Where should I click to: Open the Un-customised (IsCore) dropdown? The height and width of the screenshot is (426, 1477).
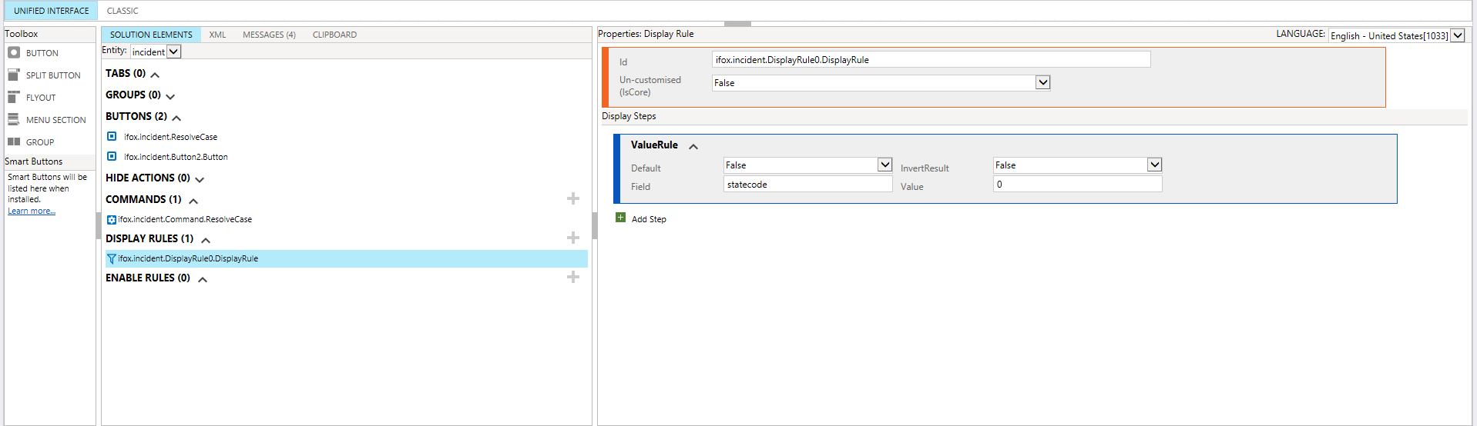pyautogui.click(x=1043, y=82)
